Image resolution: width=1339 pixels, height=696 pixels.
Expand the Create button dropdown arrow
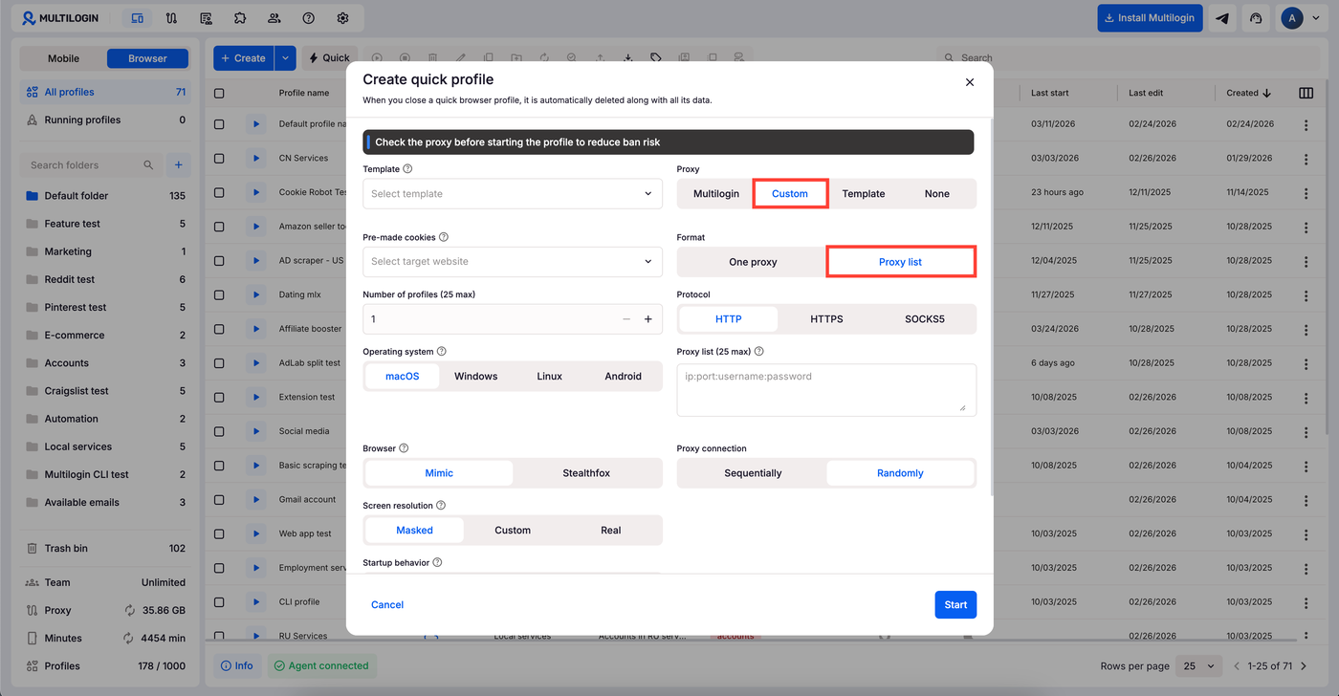tap(285, 58)
